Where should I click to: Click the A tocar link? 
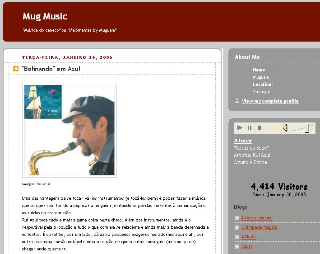point(243,141)
